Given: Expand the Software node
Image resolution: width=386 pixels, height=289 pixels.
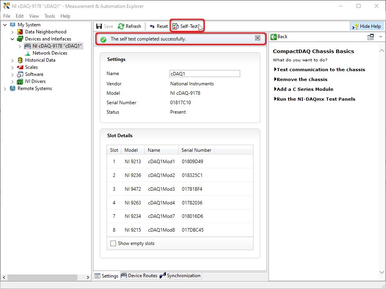Looking at the screenshot, I should tap(12, 74).
